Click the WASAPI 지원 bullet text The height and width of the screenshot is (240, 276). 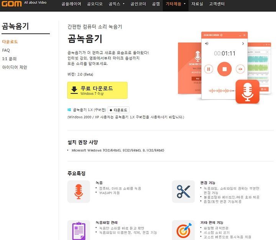(x=110, y=193)
